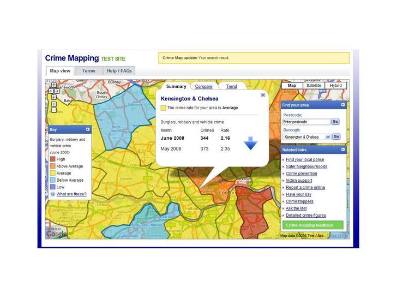397x298 pixels.
Task: Switch map type to Map
Action: pos(292,86)
